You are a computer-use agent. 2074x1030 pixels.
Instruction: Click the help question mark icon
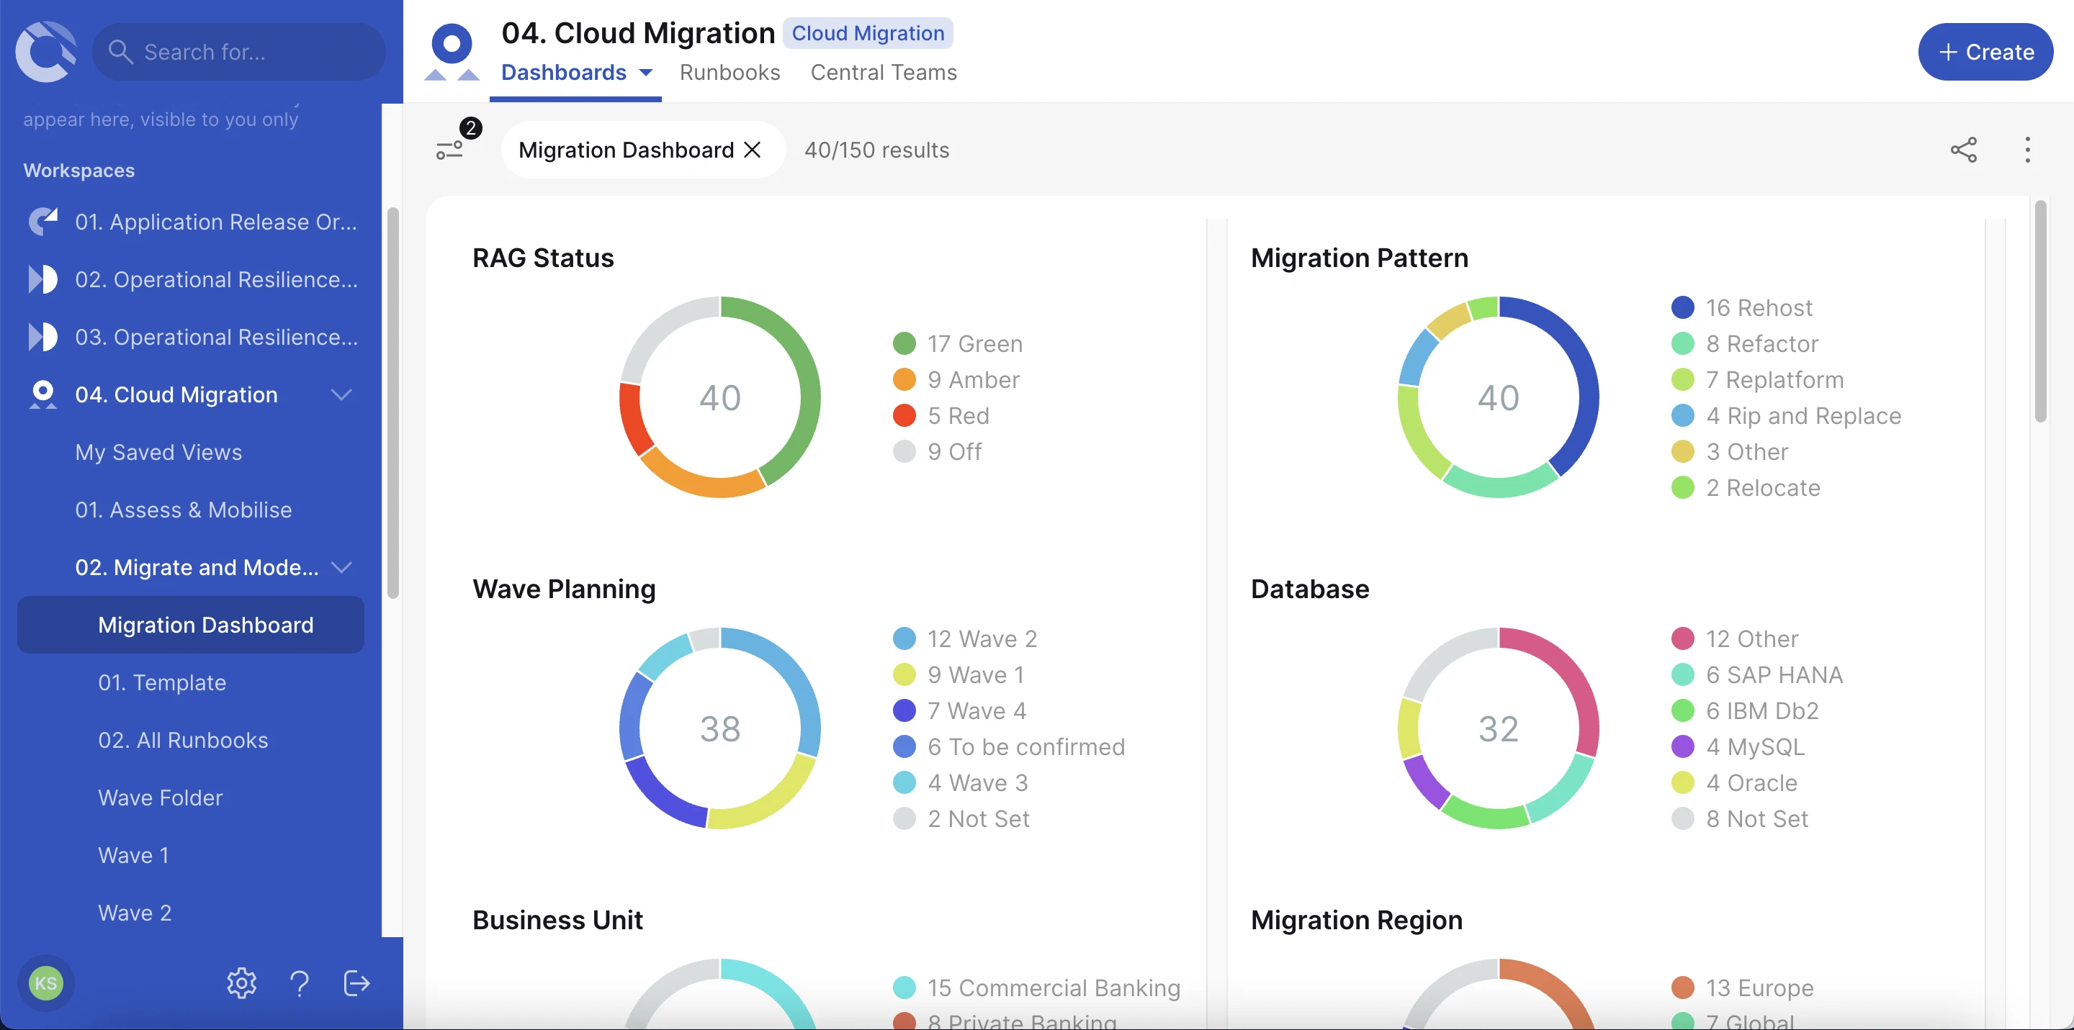tap(300, 982)
